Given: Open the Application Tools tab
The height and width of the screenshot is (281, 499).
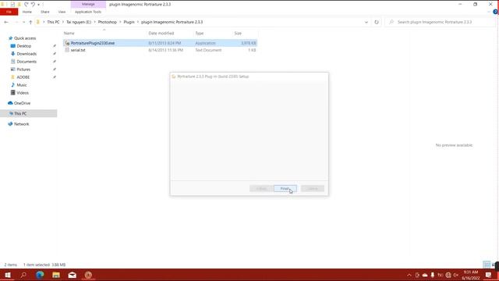Looking at the screenshot, I should point(88,12).
